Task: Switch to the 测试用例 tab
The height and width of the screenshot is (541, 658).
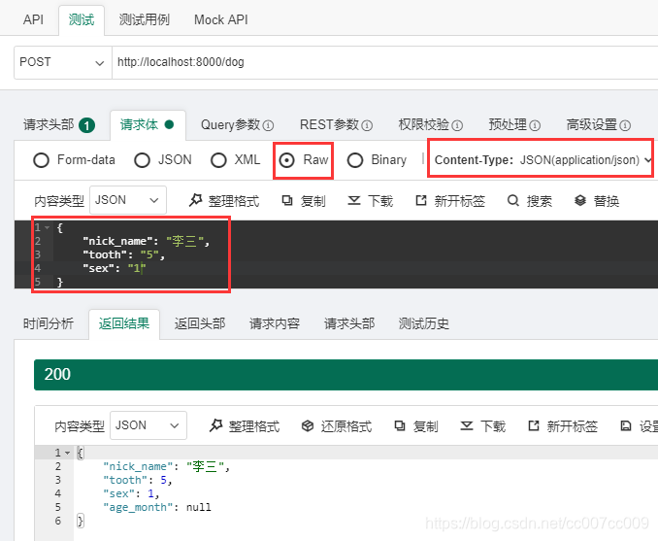Action: [x=144, y=19]
